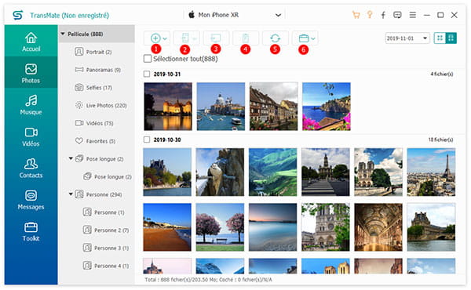471x290 pixels.
Task: Switch to small grid thumbnail view
Action: tap(440, 38)
